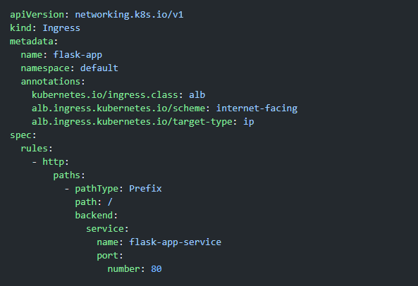Click the port key

107,256
